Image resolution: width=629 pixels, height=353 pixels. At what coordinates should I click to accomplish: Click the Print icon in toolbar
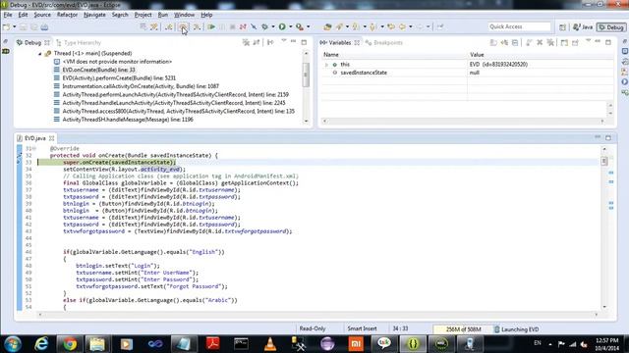[x=44, y=27]
